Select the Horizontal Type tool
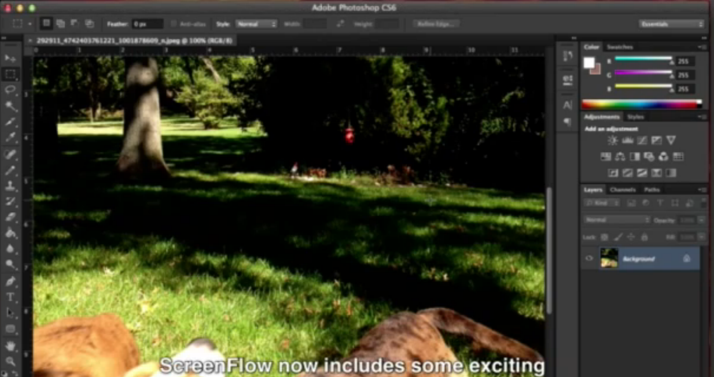 click(10, 297)
